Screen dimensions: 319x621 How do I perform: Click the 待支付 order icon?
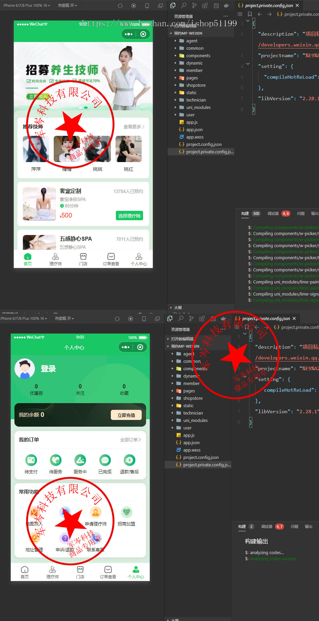(x=31, y=460)
